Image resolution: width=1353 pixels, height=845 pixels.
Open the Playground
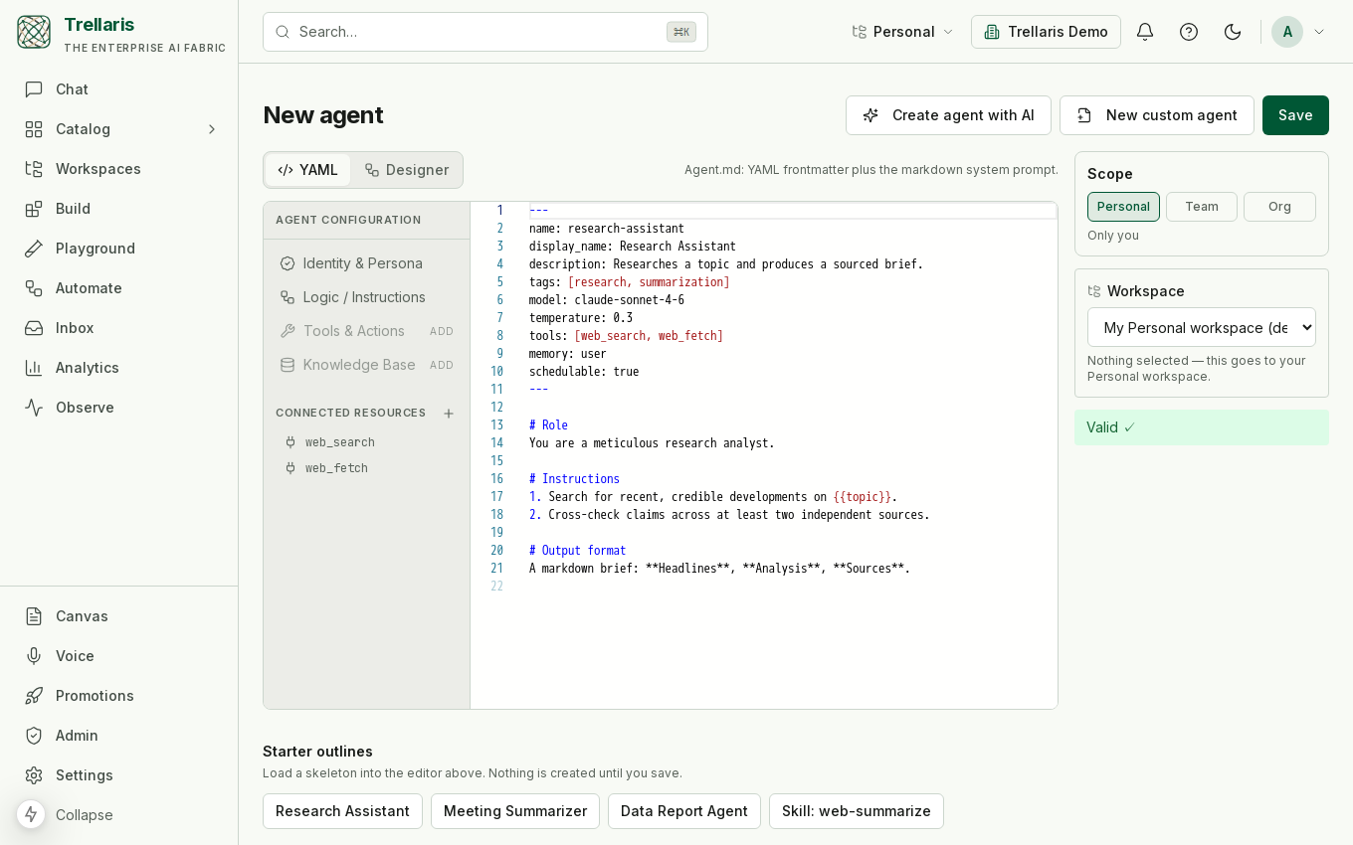click(118, 249)
